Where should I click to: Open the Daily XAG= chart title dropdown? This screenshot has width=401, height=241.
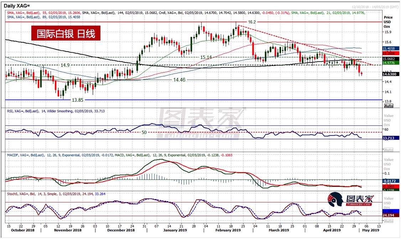(18, 6)
